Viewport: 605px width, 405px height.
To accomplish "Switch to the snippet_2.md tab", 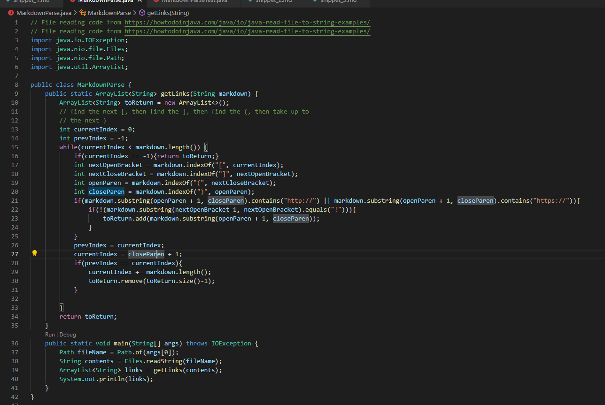I will [273, 1].
